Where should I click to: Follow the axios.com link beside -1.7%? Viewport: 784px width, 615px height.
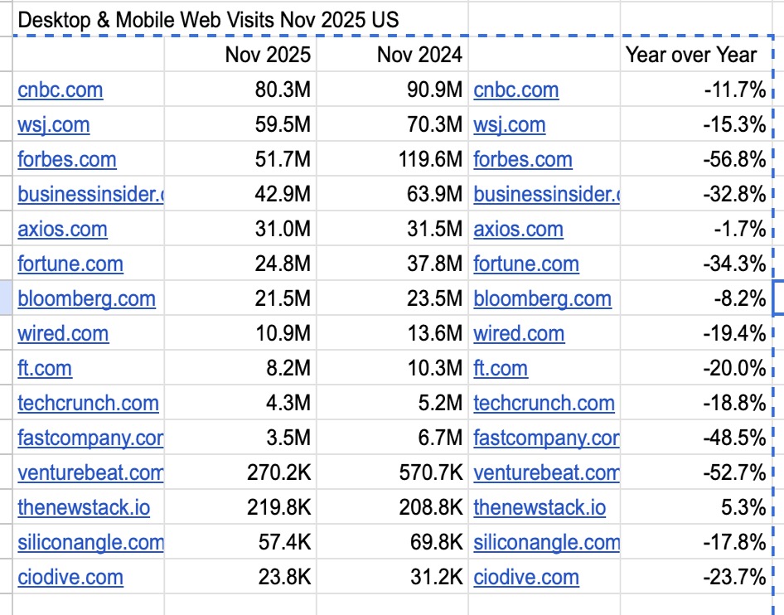(518, 230)
